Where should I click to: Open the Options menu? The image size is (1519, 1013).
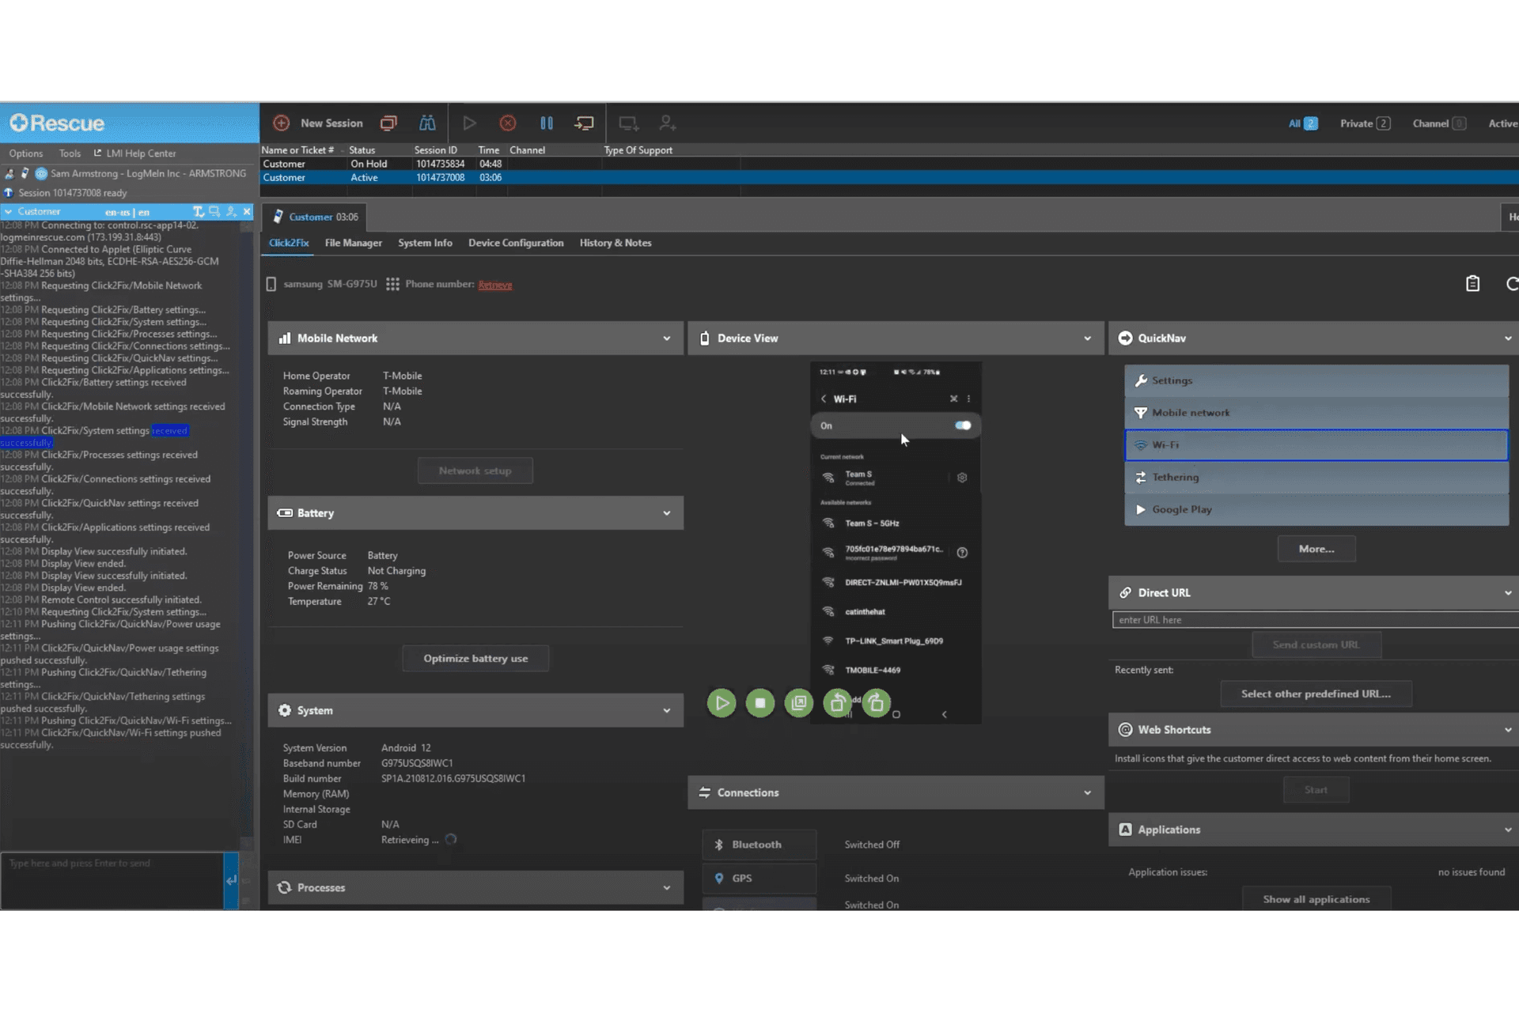coord(26,153)
